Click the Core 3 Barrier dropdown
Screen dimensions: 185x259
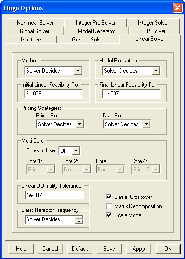point(110,169)
